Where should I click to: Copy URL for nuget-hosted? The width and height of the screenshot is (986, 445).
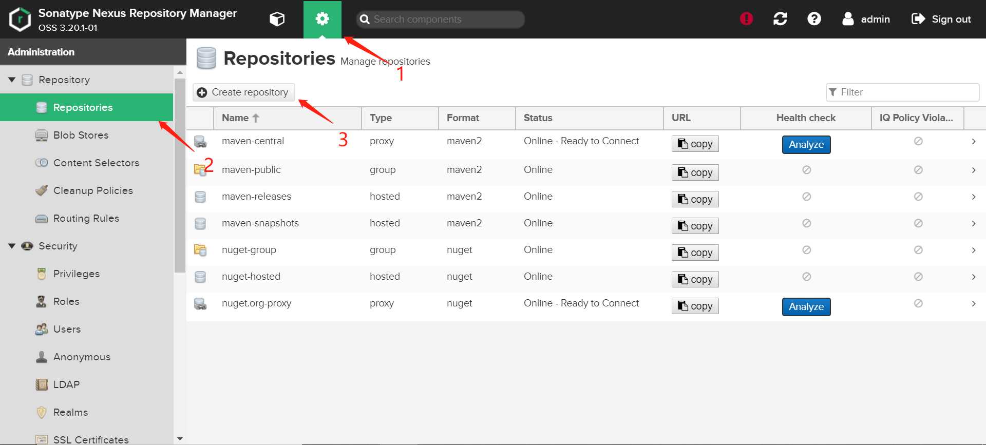click(695, 279)
